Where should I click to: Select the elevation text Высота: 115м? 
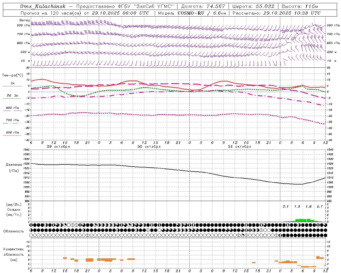[300, 6]
